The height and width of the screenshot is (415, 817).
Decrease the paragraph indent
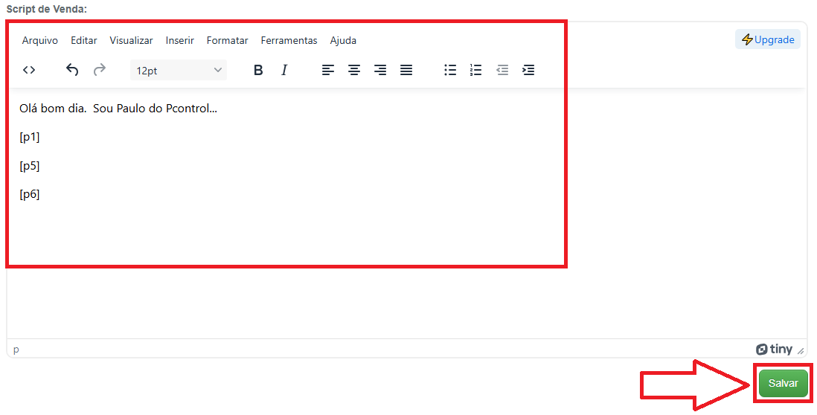coord(502,70)
